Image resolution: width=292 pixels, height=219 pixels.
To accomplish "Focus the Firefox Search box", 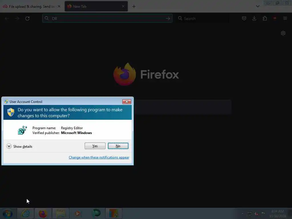I will pyautogui.click(x=203, y=19).
